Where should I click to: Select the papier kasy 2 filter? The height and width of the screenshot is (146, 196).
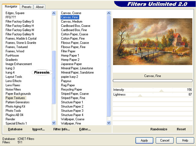(69, 77)
